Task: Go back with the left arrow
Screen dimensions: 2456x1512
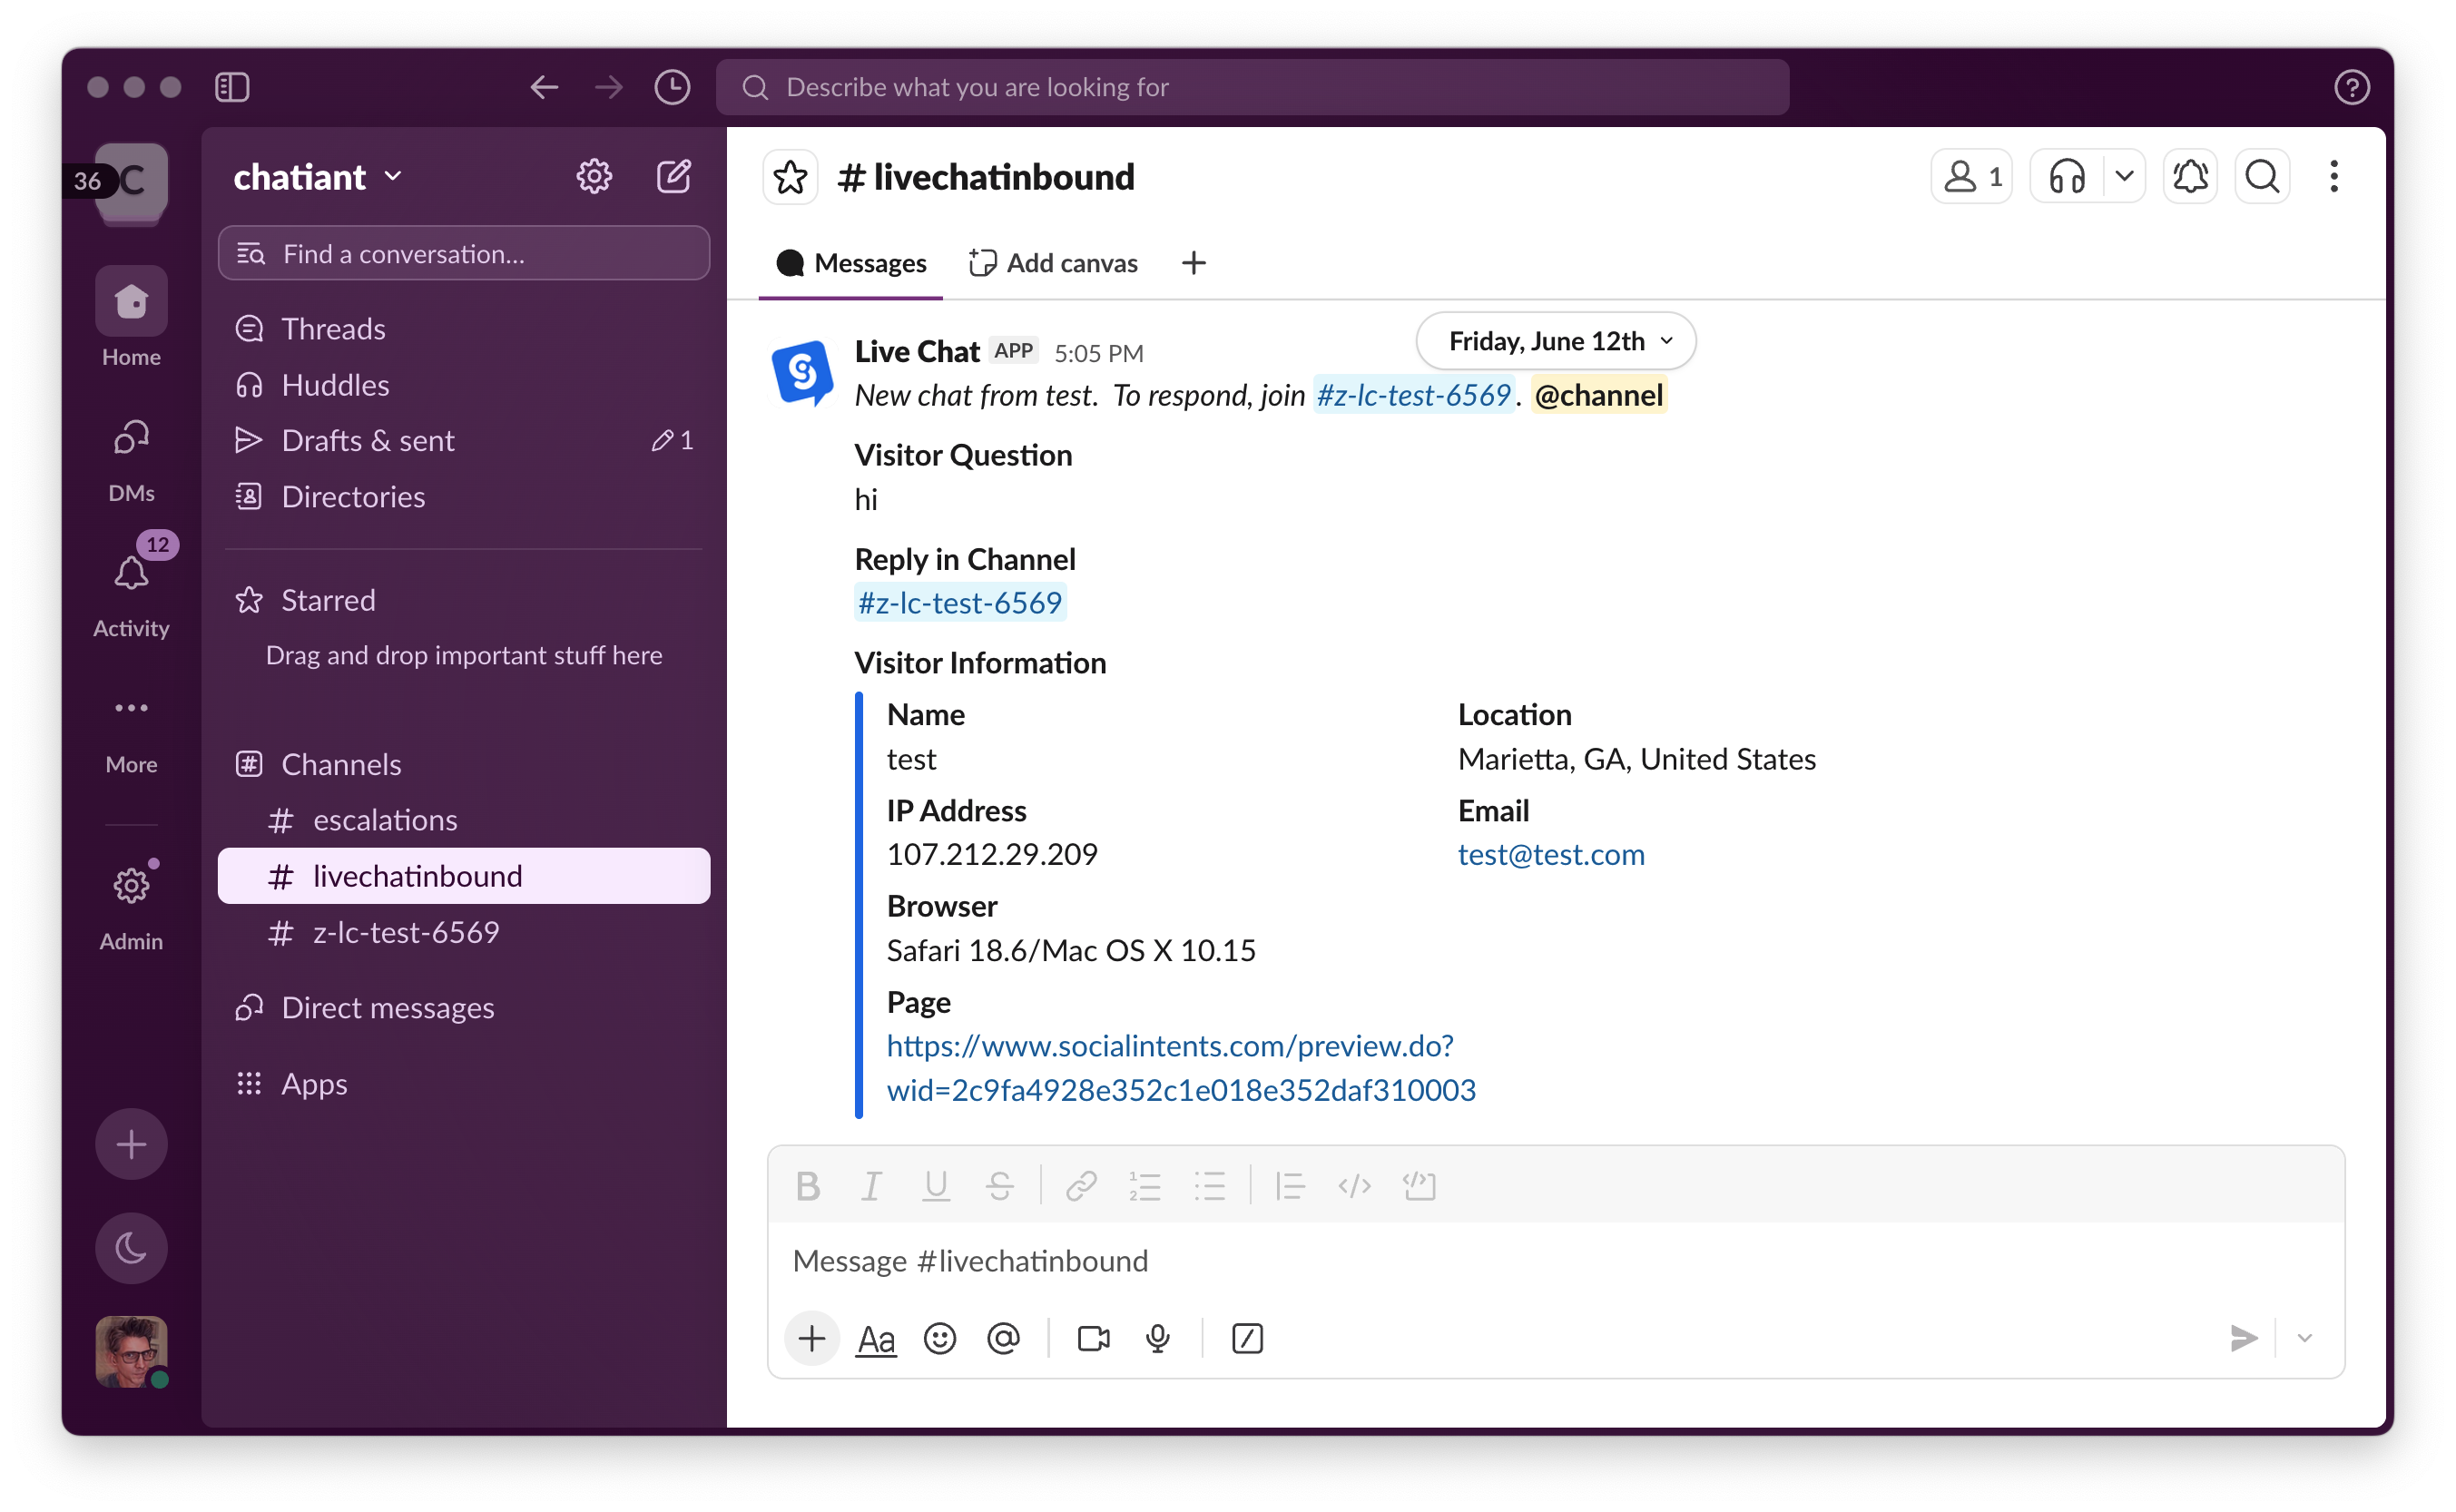Action: 544,87
